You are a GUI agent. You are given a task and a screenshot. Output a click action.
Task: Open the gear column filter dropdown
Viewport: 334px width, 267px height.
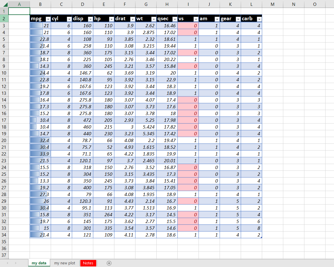[238, 19]
